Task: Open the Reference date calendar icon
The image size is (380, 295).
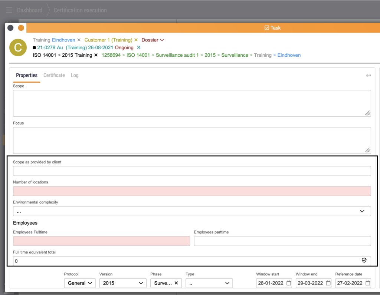Action: pos(367,283)
